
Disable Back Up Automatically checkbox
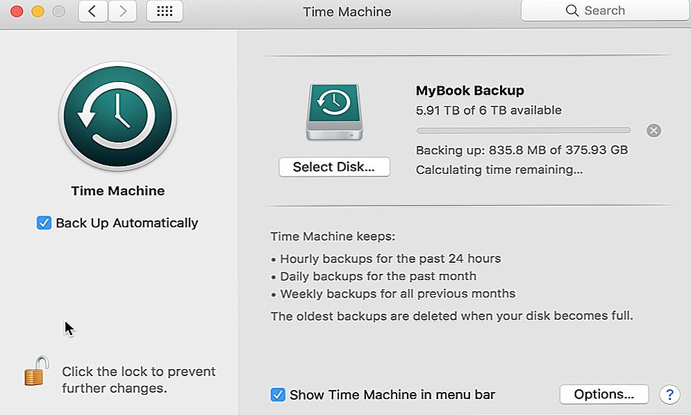coord(44,222)
